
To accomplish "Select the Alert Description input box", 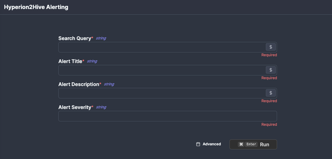I will pyautogui.click(x=161, y=93).
